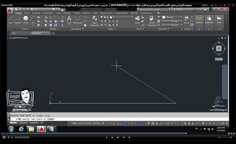236x144 pixels.
Task: Toggle layer lock padlock icon
Action: tap(108, 17)
